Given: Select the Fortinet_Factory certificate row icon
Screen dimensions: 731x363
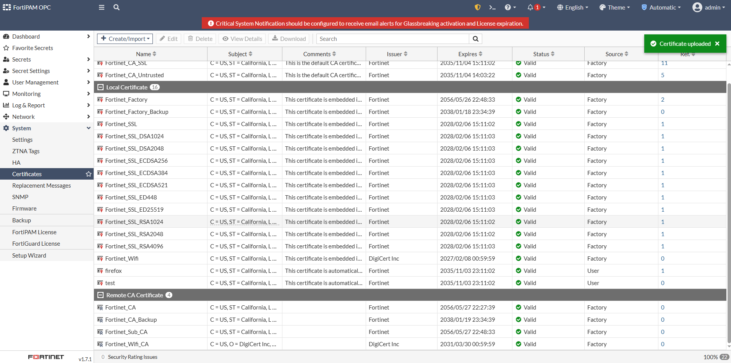Looking at the screenshot, I should (100, 99).
